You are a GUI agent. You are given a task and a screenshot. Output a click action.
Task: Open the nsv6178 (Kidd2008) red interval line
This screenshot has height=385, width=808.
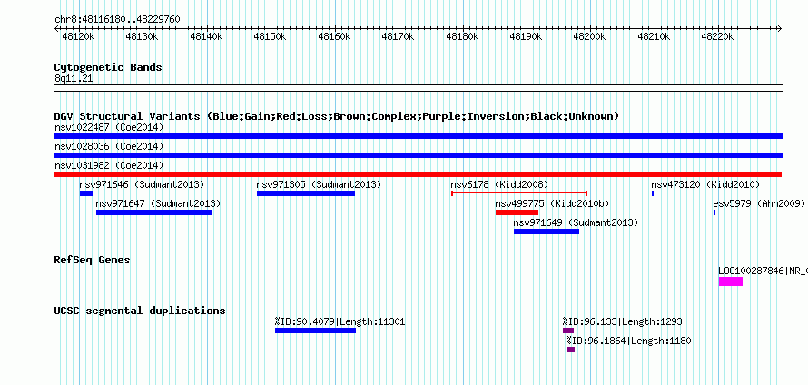519,193
